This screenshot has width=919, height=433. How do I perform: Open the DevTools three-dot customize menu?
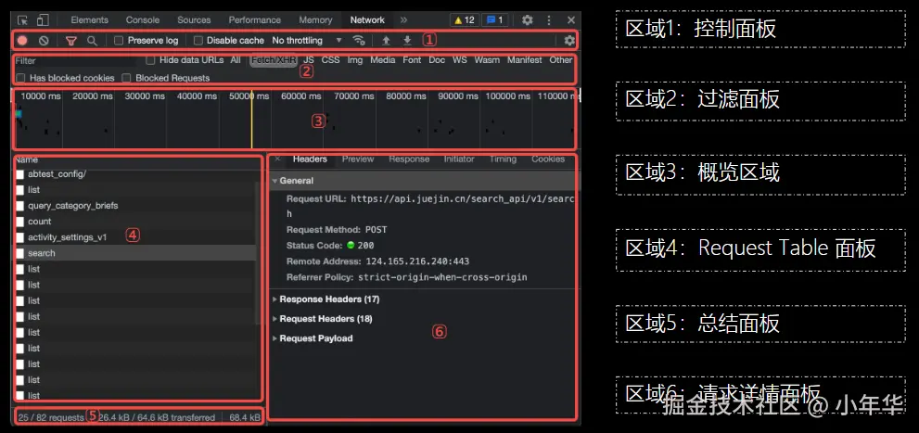click(549, 19)
